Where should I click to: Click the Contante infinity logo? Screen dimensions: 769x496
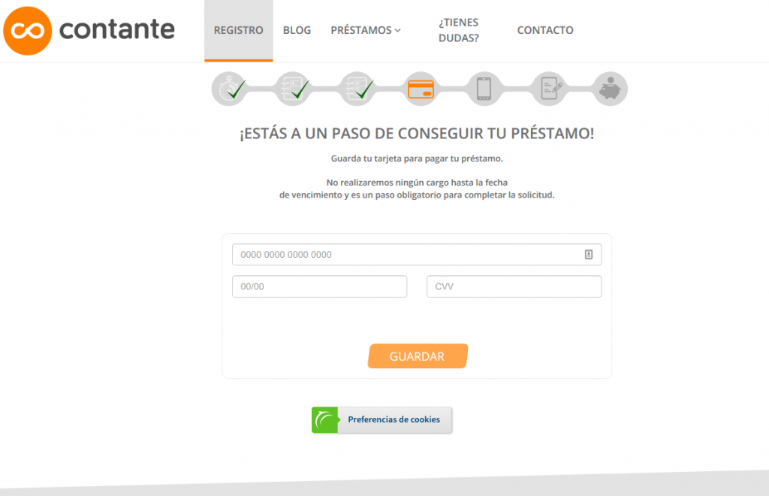tap(28, 30)
